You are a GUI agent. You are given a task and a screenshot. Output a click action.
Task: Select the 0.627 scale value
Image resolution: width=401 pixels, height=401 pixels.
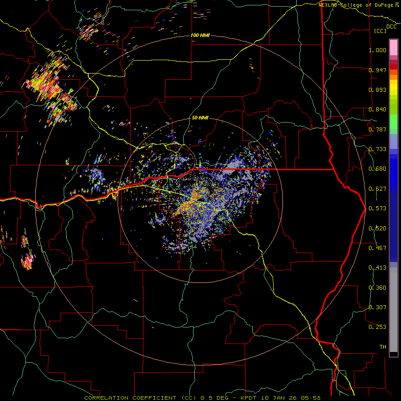[377, 189]
